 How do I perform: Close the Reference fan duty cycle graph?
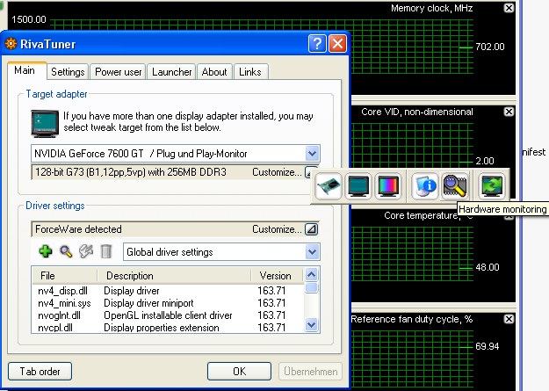tap(509, 319)
